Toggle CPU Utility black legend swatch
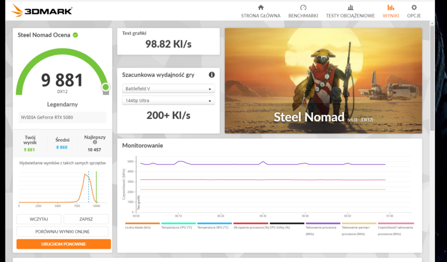The image size is (447, 262). point(287,223)
